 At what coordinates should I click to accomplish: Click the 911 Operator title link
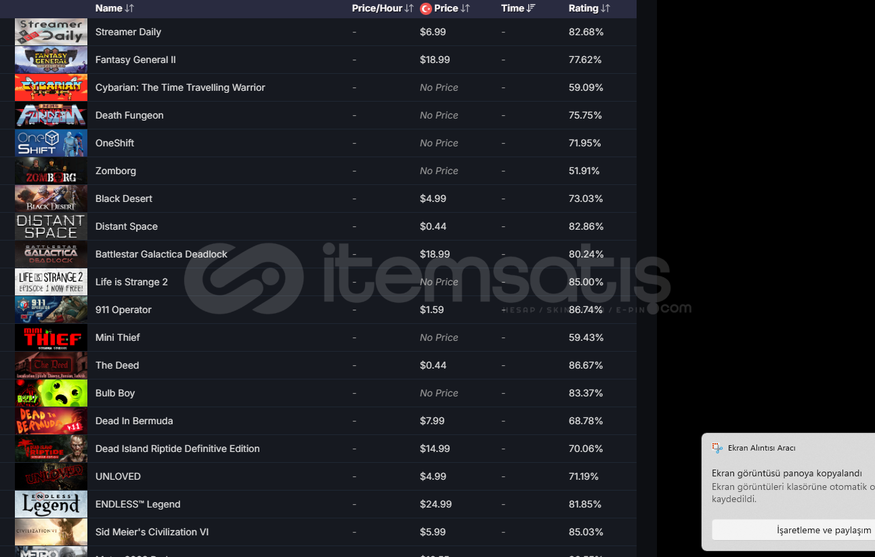[123, 310]
